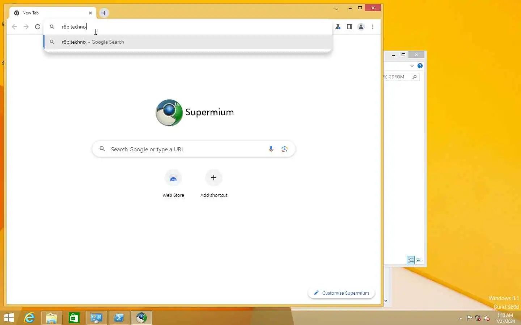This screenshot has width=521, height=325.
Task: Expand the ribbon in the Explorer window
Action: click(412, 66)
